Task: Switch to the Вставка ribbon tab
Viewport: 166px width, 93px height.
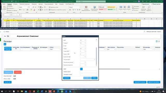Action: pyautogui.click(x=15, y=4)
